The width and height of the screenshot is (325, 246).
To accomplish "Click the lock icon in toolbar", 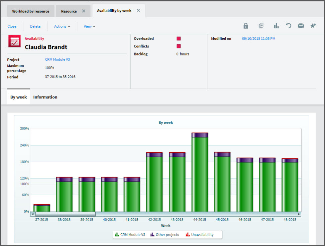I will [246, 26].
